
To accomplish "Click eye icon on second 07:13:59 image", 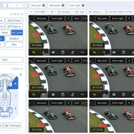I will pyautogui.click(x=114, y=95).
